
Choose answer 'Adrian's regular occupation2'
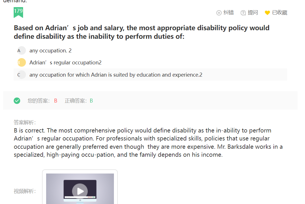click(x=65, y=62)
